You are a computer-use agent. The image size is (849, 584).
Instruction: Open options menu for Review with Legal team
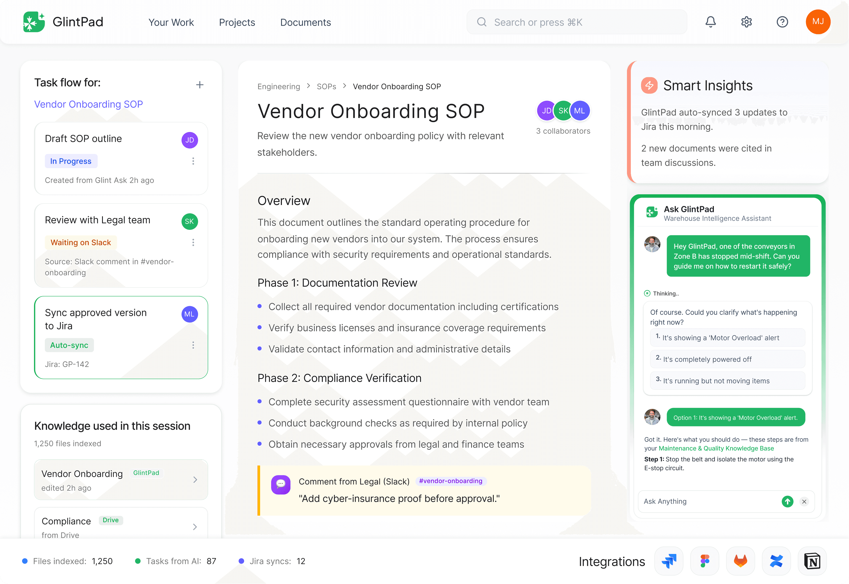[193, 242]
